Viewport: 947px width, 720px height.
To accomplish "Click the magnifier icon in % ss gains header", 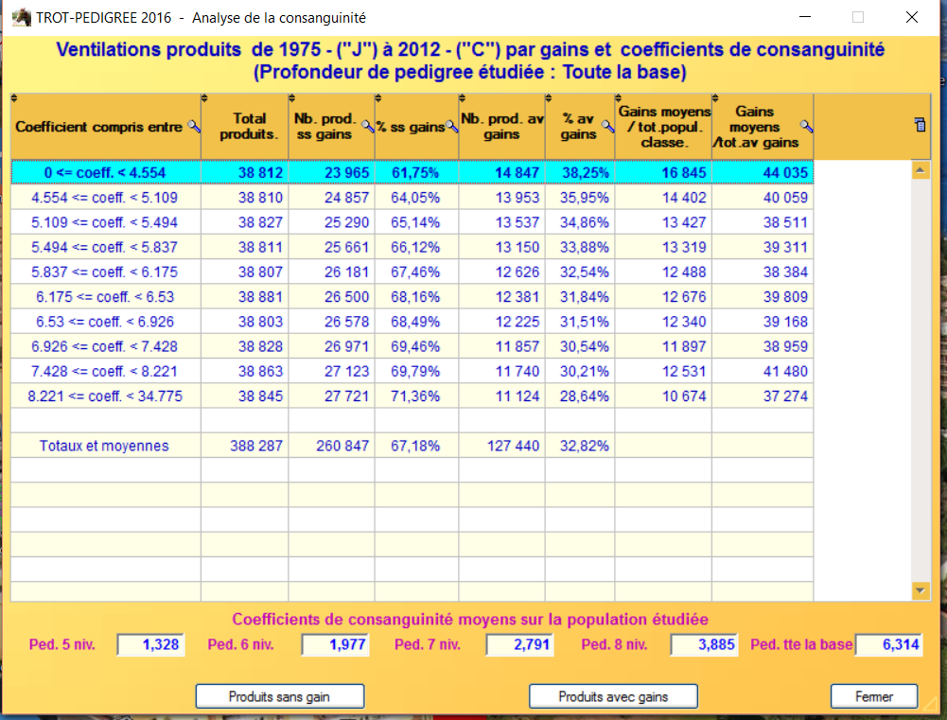I will tap(451, 126).
